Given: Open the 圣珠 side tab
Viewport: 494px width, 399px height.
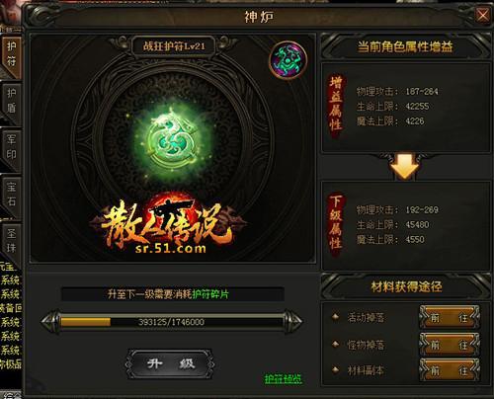Looking at the screenshot, I should point(11,242).
